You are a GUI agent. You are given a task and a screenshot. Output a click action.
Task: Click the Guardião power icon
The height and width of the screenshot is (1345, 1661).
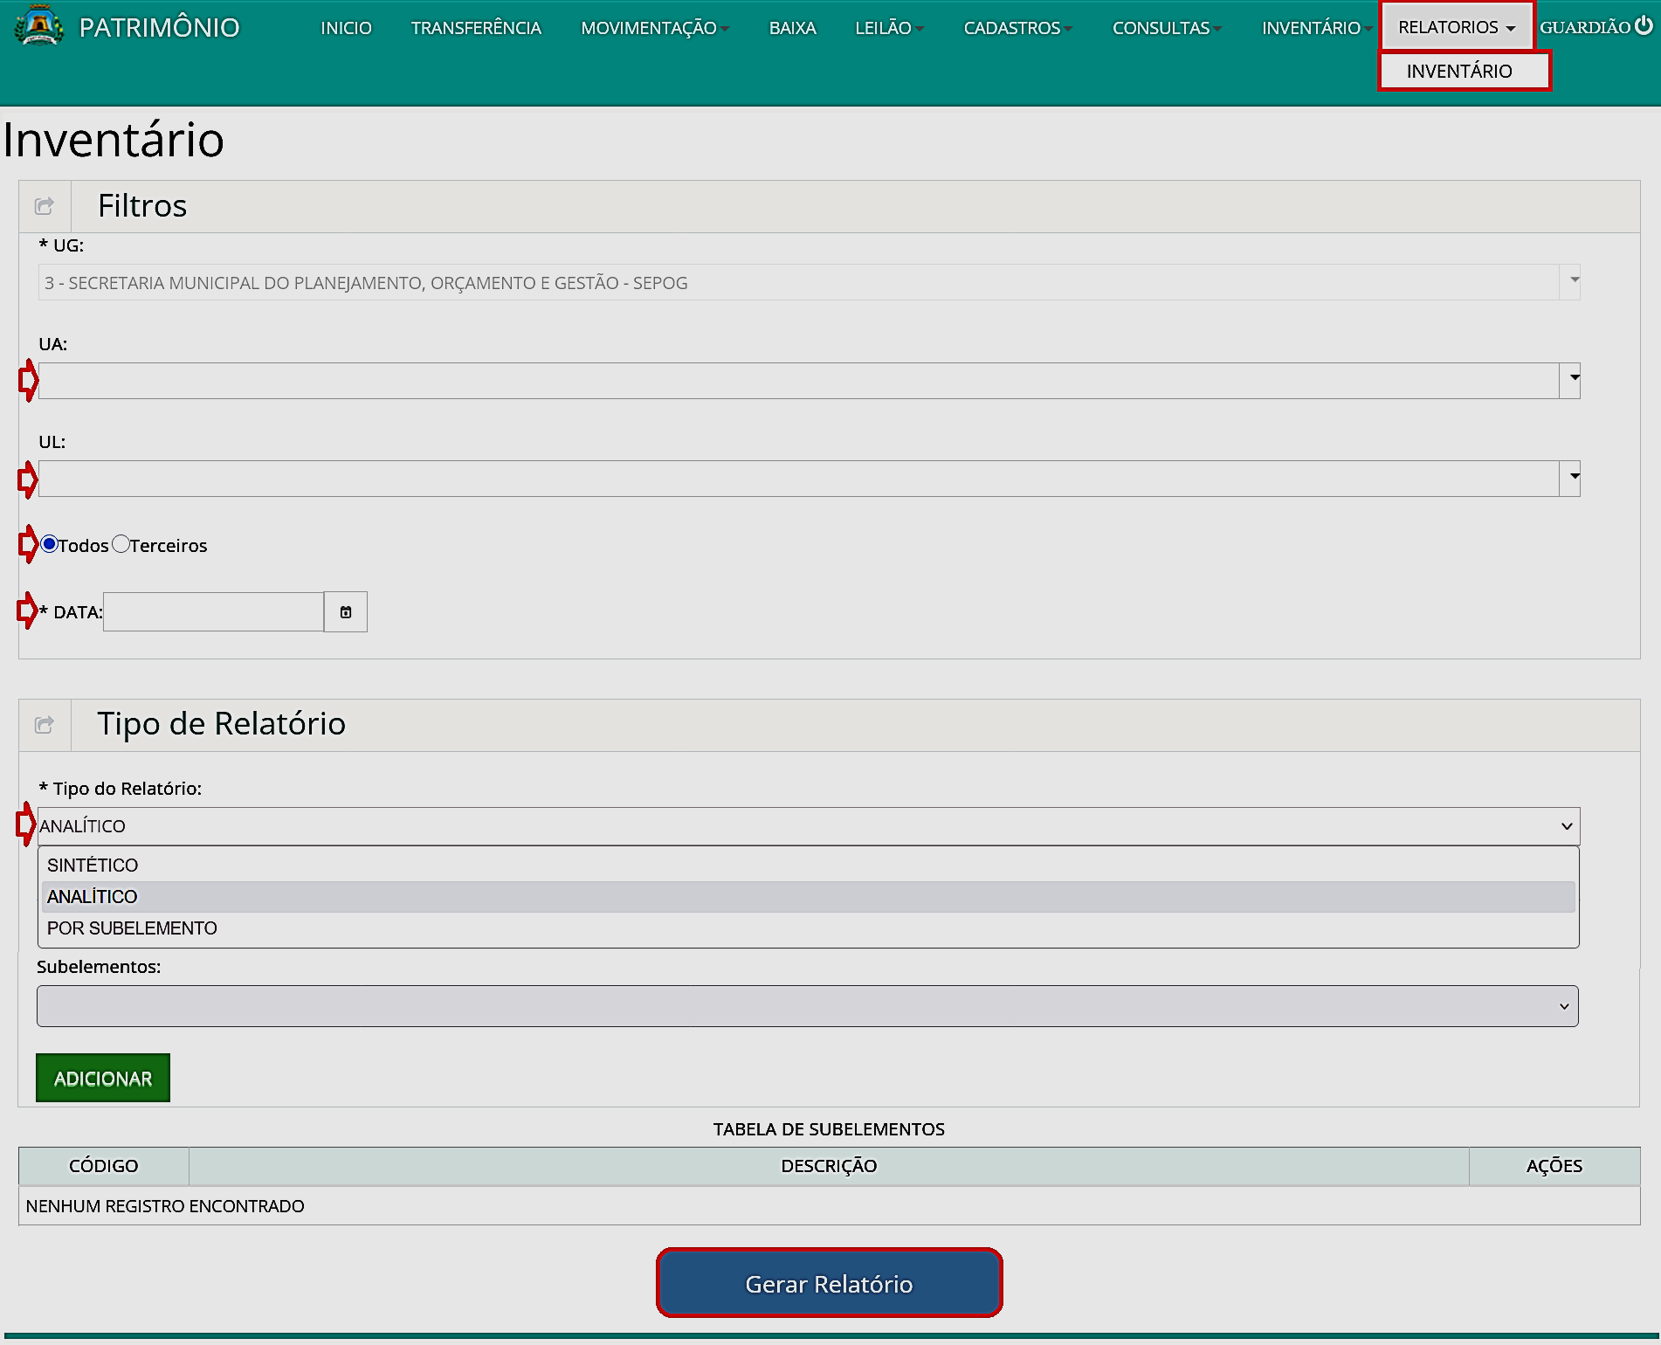pos(1644,26)
